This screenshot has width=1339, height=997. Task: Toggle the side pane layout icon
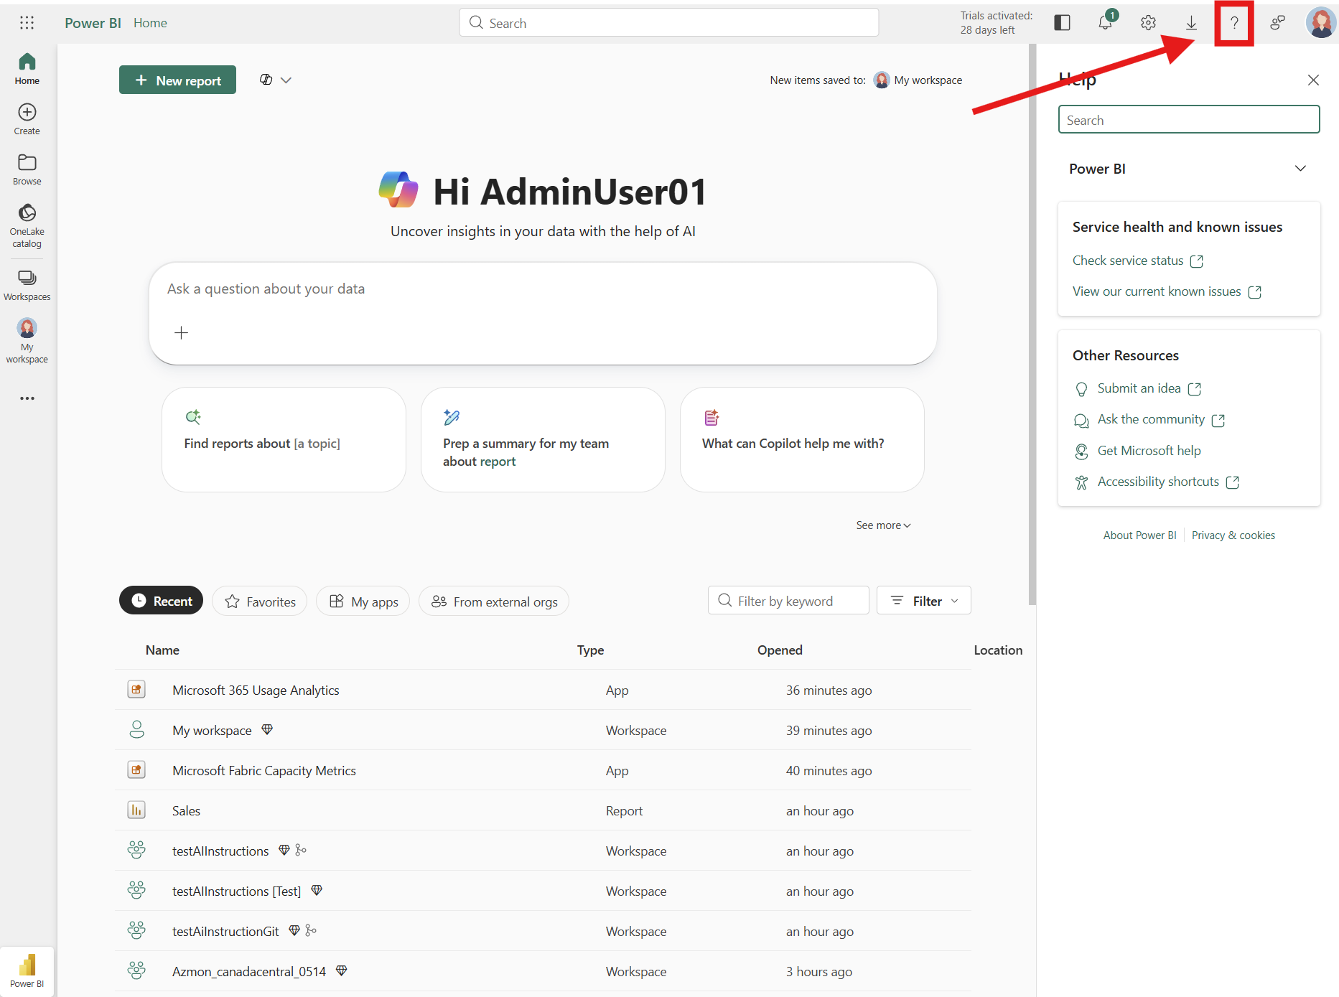(x=1062, y=23)
